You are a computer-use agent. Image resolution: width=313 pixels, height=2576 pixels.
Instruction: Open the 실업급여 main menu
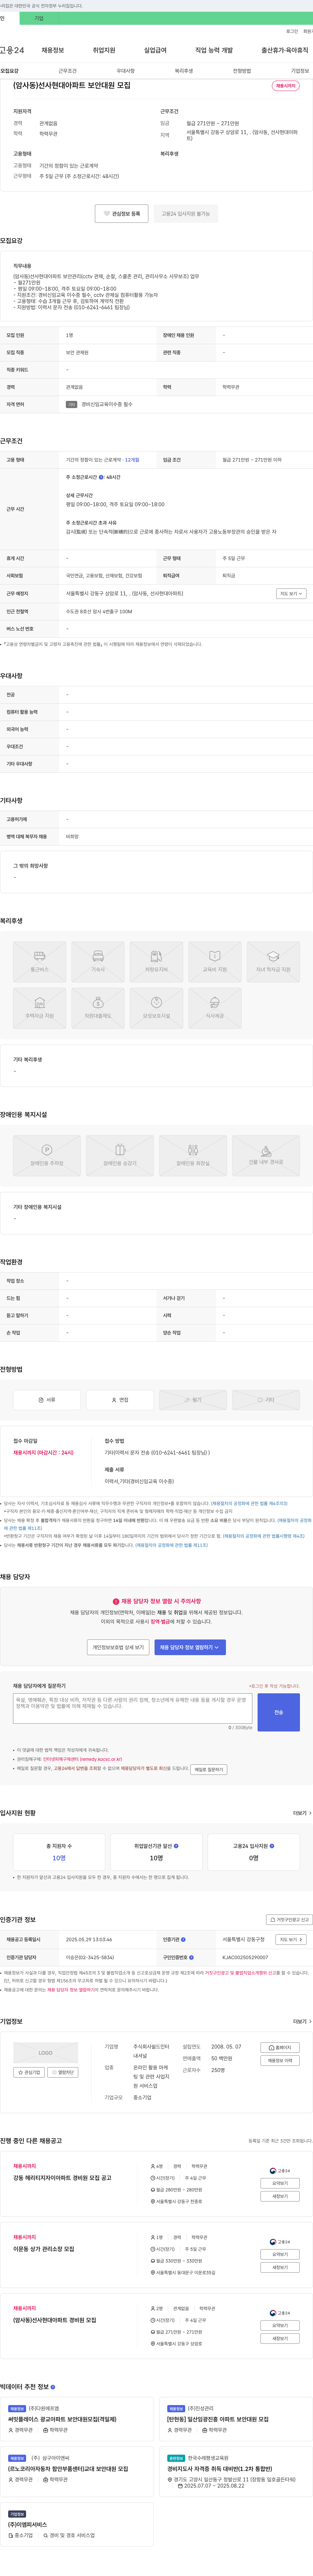155,50
